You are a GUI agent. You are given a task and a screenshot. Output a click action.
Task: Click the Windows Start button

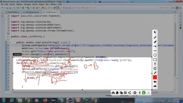pos(3,100)
